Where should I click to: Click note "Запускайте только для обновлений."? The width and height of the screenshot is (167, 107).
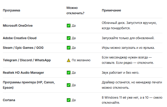pyautogui.click(x=128, y=38)
